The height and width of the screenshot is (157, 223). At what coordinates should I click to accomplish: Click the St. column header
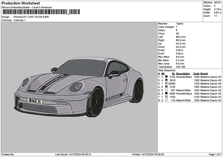(174, 73)
